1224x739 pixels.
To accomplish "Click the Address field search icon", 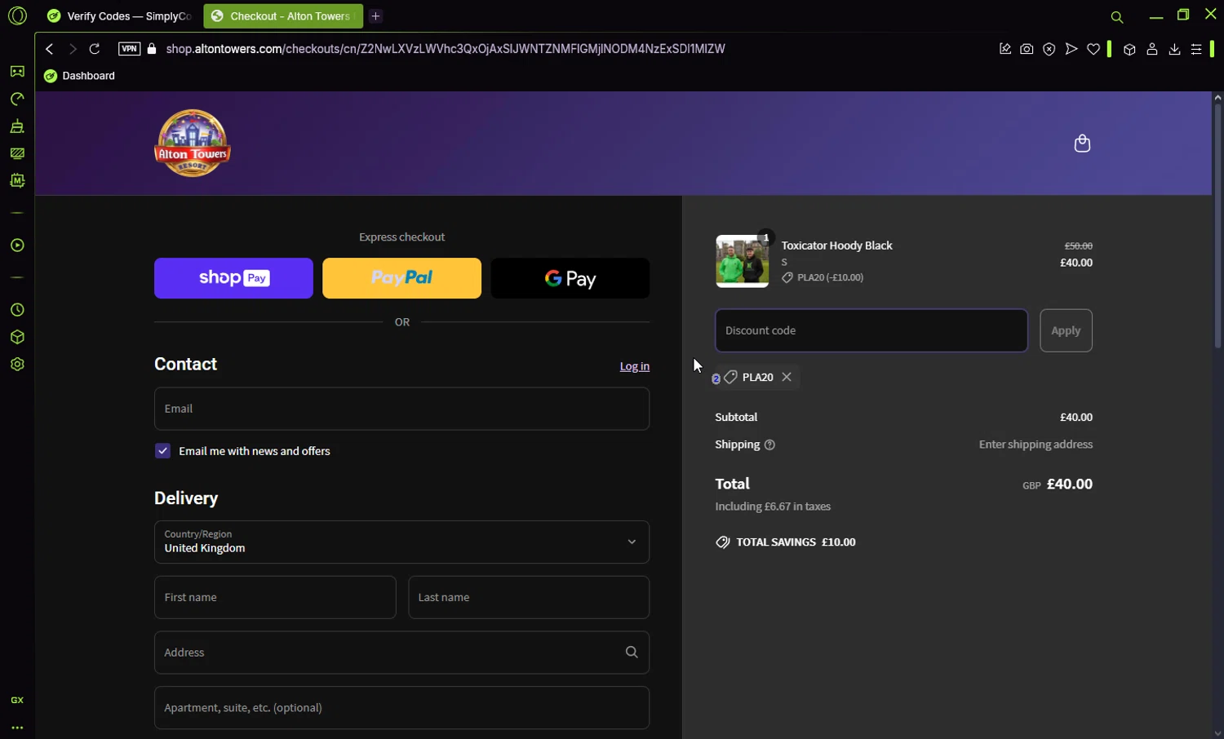I will pos(632,653).
